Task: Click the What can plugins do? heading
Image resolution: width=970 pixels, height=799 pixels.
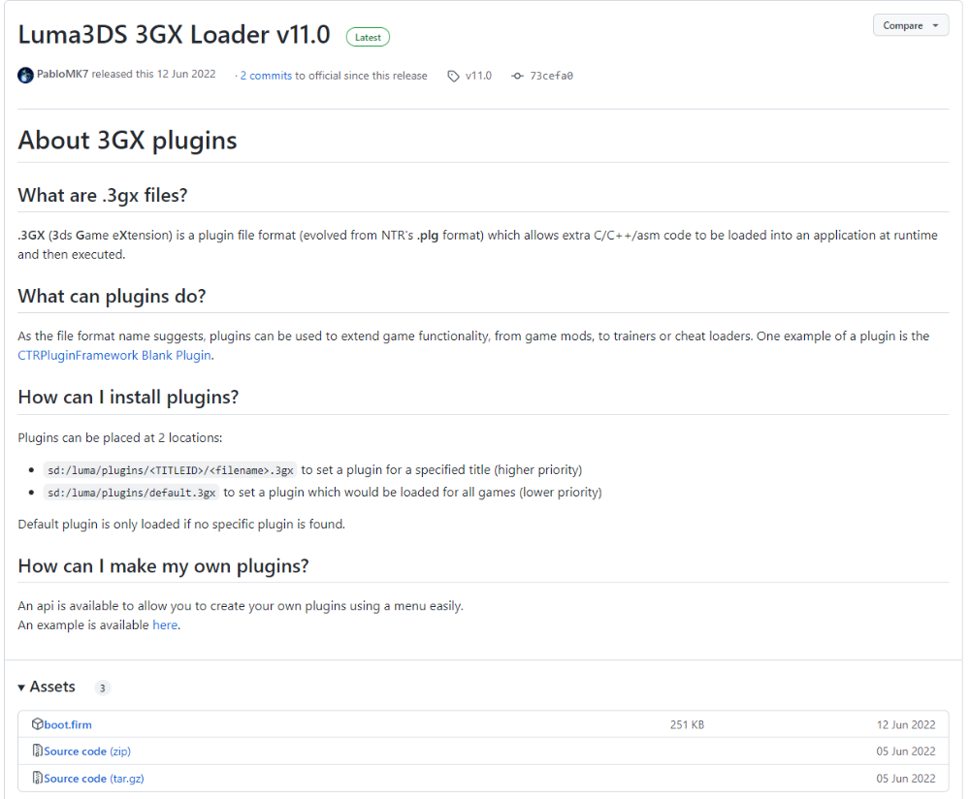Action: (112, 296)
